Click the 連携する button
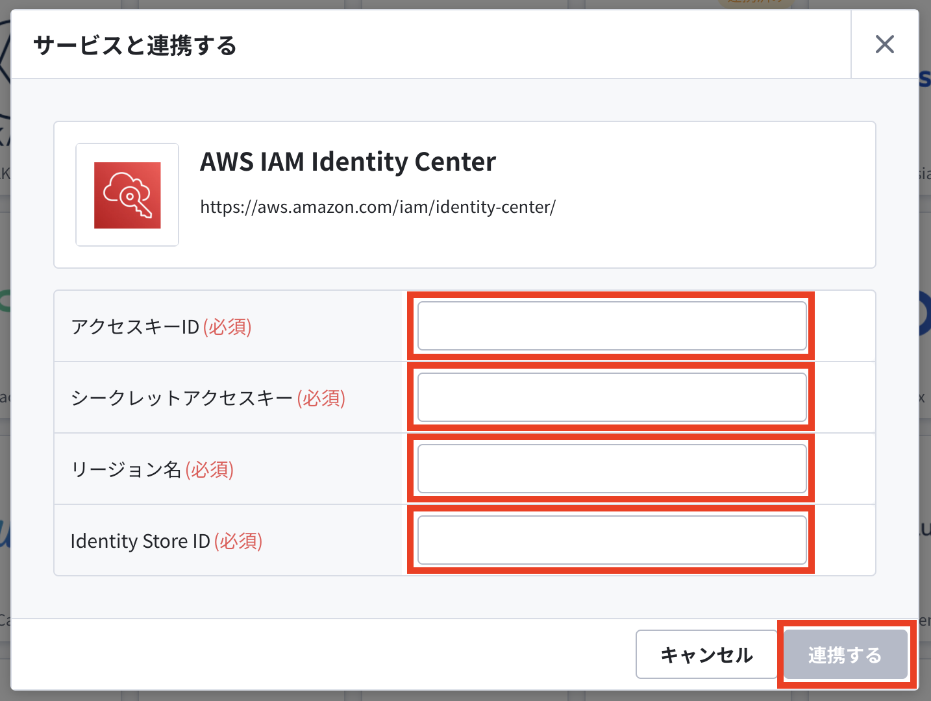The width and height of the screenshot is (931, 701). point(845,654)
